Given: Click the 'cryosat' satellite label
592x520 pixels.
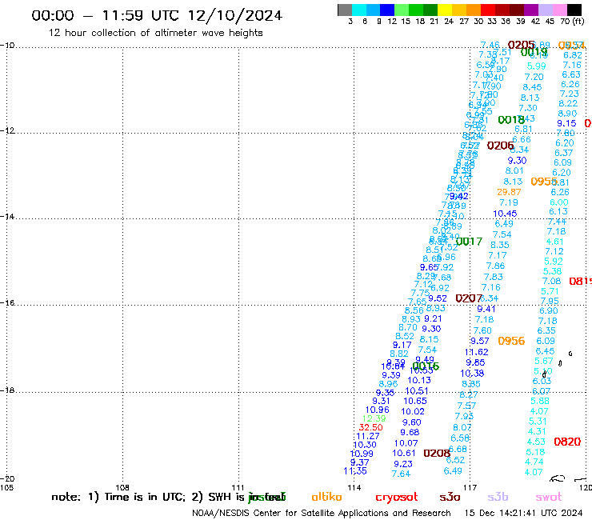Looking at the screenshot, I should [397, 498].
